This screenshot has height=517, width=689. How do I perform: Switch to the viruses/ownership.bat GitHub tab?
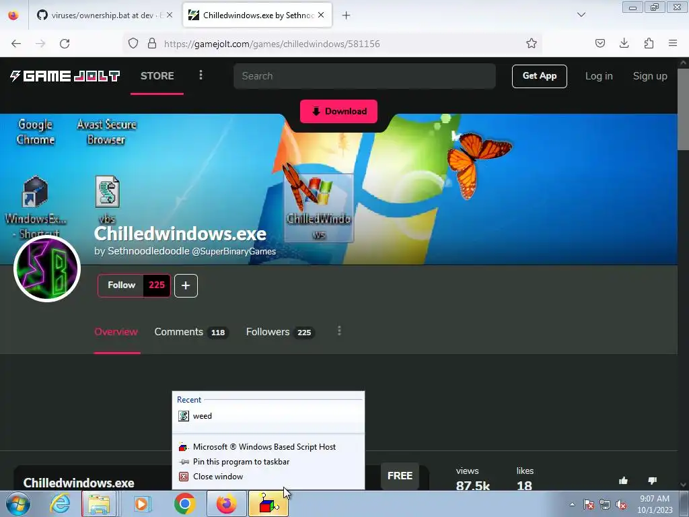(104, 15)
